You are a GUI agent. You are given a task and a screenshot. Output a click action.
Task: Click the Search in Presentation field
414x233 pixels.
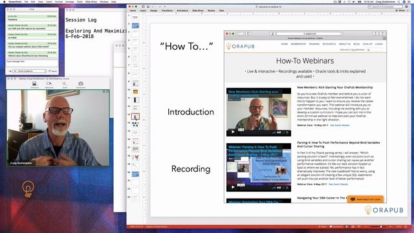(386, 6)
